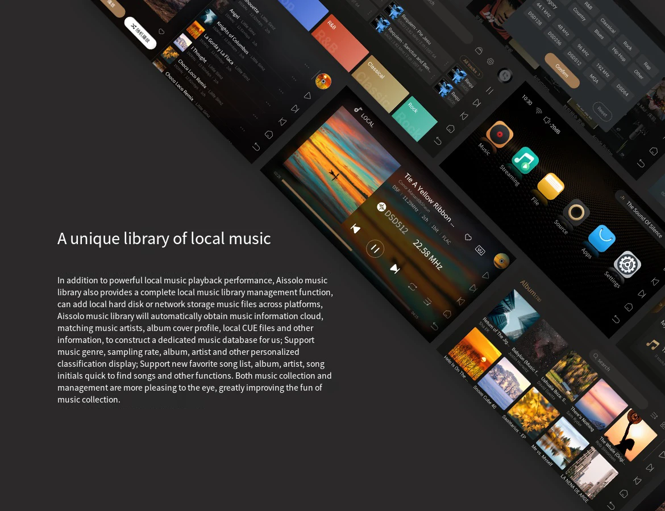This screenshot has width=665, height=511.
Task: Open the tan Classical genre tile
Action: tap(380, 83)
